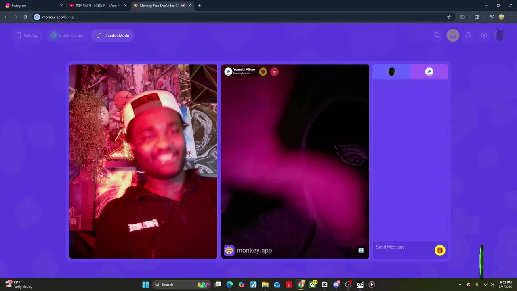Screen dimensions: 517x291
Task: Open the weather widget showing 63°F
Action: pyautogui.click(x=19, y=285)
